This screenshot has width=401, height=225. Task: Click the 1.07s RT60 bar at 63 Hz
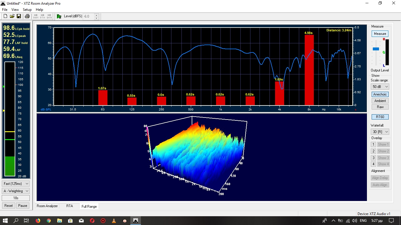pyautogui.click(x=103, y=98)
